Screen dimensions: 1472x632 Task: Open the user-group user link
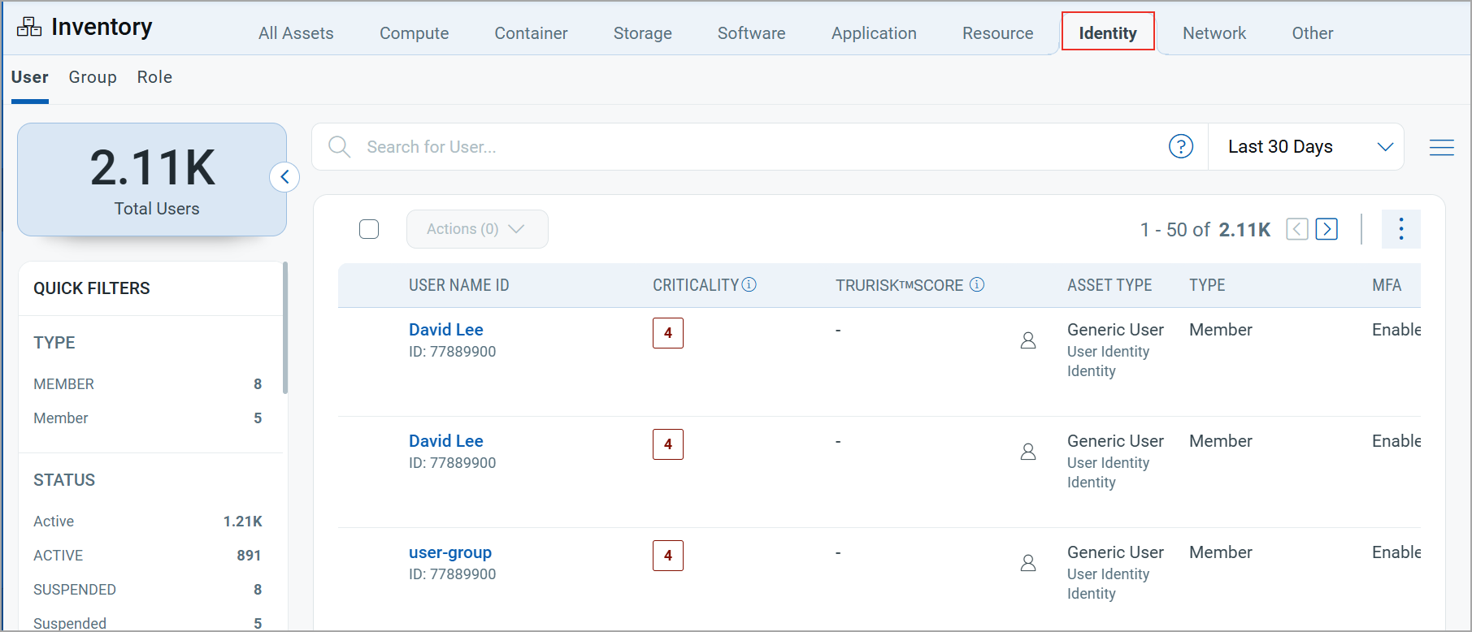coord(449,552)
